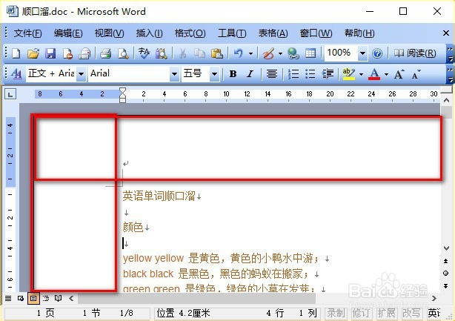Open the Research tool icon
The image size is (455, 321).
click(x=162, y=53)
